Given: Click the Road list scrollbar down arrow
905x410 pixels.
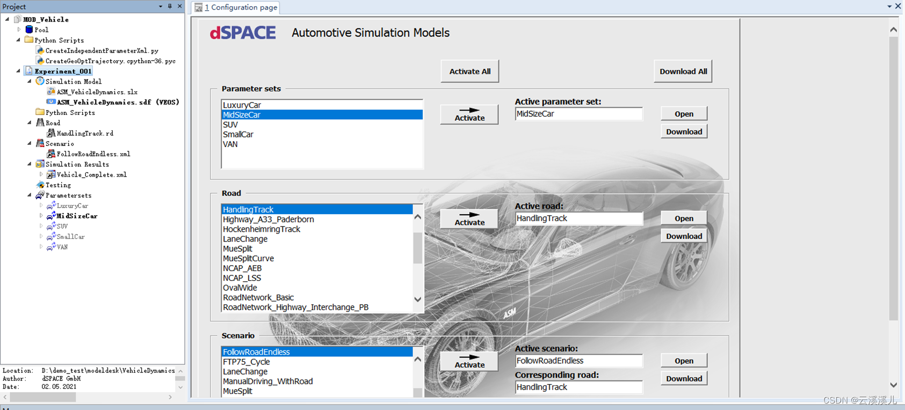Looking at the screenshot, I should tap(418, 299).
